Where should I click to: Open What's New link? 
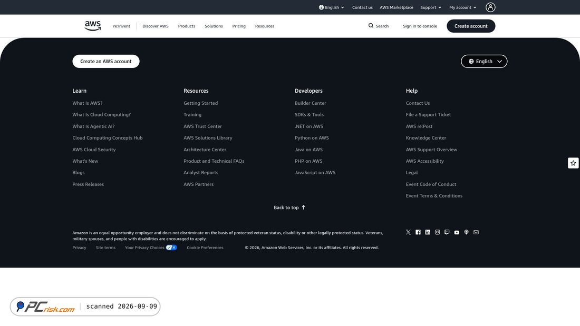pyautogui.click(x=85, y=161)
